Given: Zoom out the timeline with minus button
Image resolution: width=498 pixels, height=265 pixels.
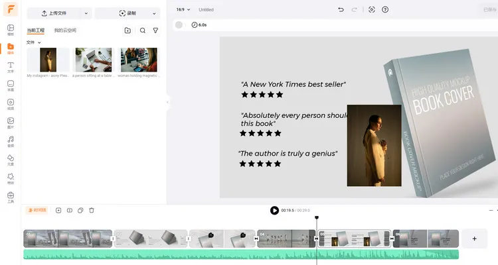Looking at the screenshot, I should [491, 210].
